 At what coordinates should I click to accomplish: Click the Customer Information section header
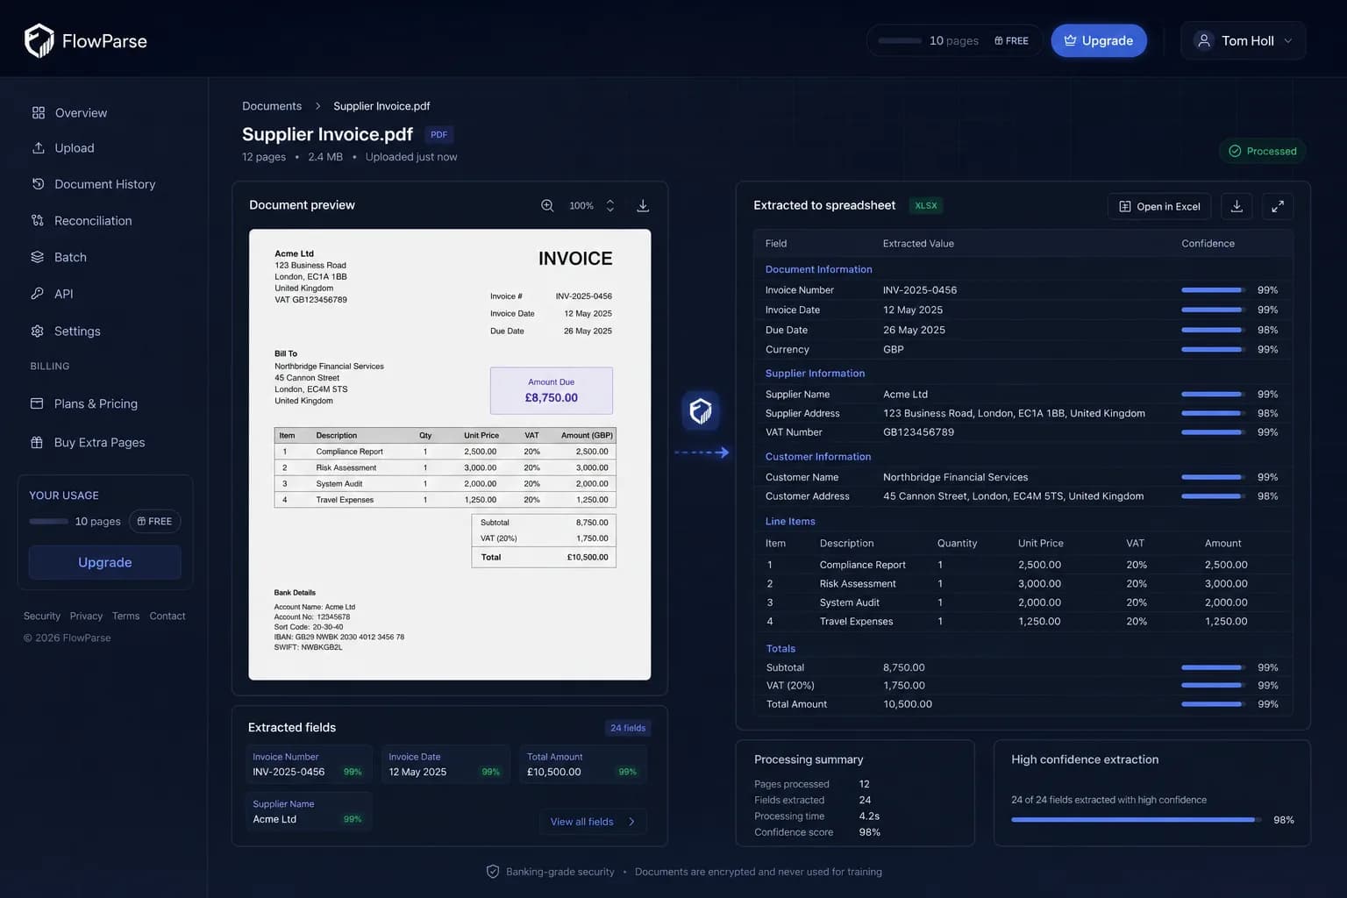pos(818,456)
